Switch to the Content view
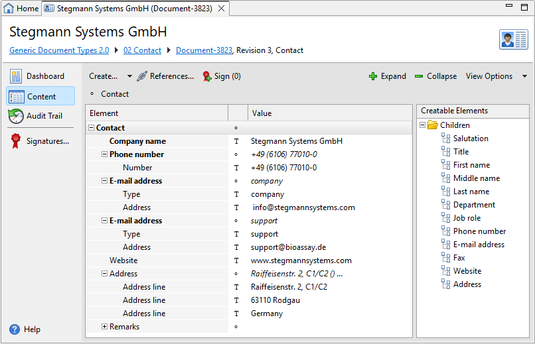Viewport: 535px width, 344px height. click(41, 96)
